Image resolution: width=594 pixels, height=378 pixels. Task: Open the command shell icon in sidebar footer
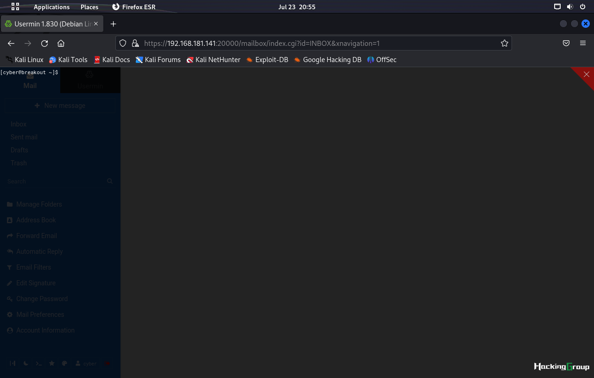click(39, 364)
